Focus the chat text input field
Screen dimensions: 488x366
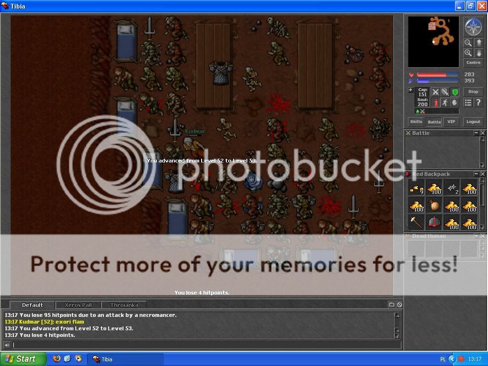click(x=206, y=345)
